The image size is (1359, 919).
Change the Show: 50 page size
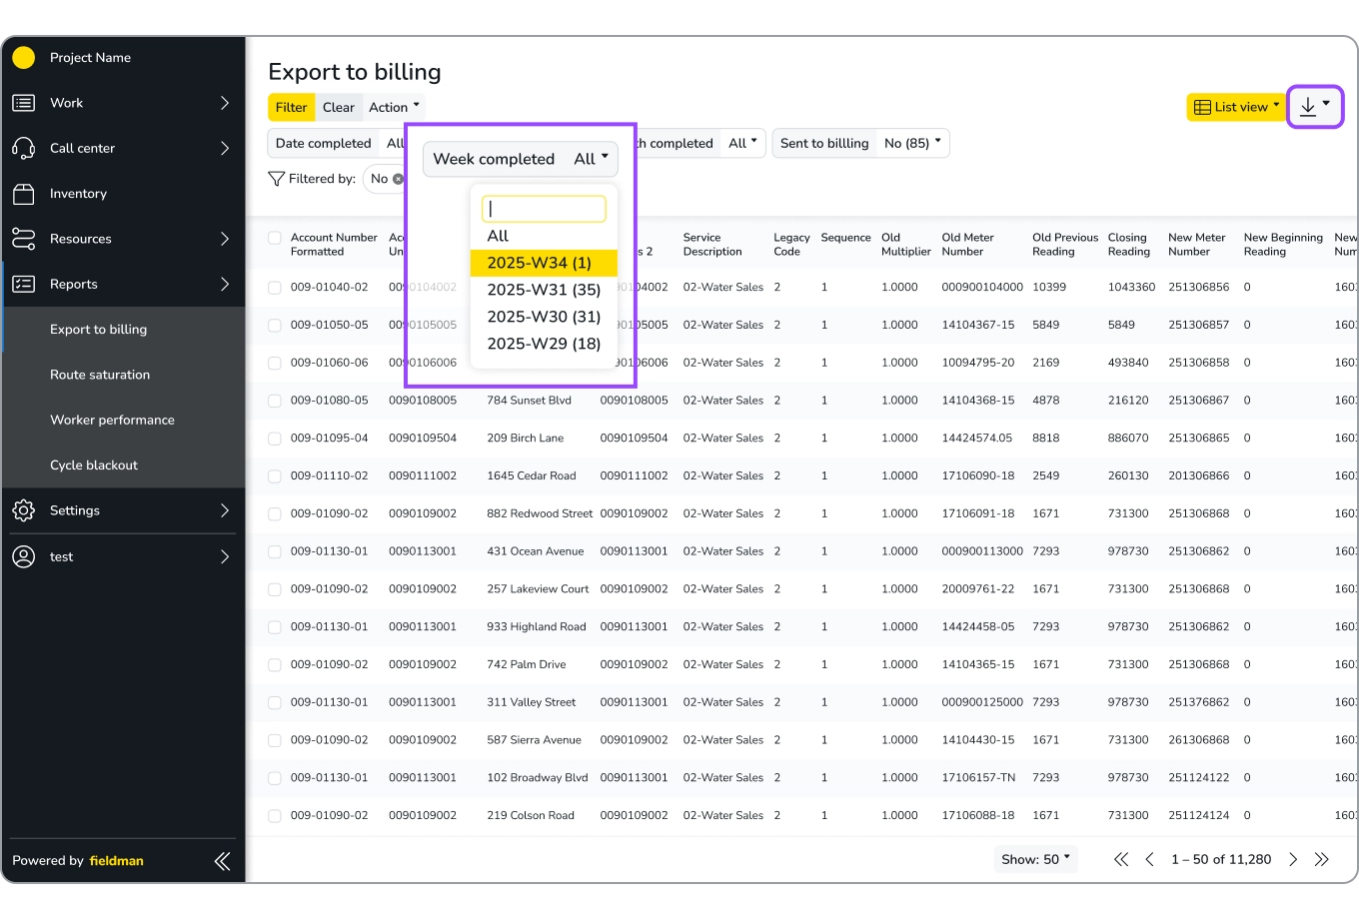[x=1035, y=859]
